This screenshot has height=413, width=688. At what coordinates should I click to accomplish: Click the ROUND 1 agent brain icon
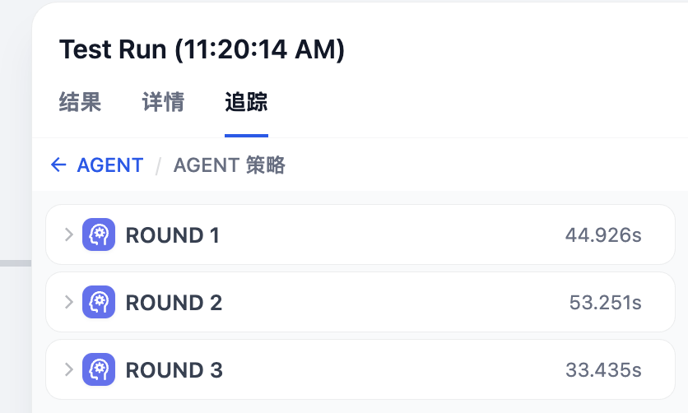(x=99, y=234)
